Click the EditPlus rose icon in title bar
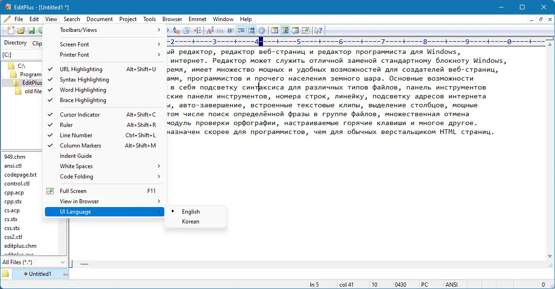Image resolution: width=555 pixels, height=289 pixels. tap(7, 7)
